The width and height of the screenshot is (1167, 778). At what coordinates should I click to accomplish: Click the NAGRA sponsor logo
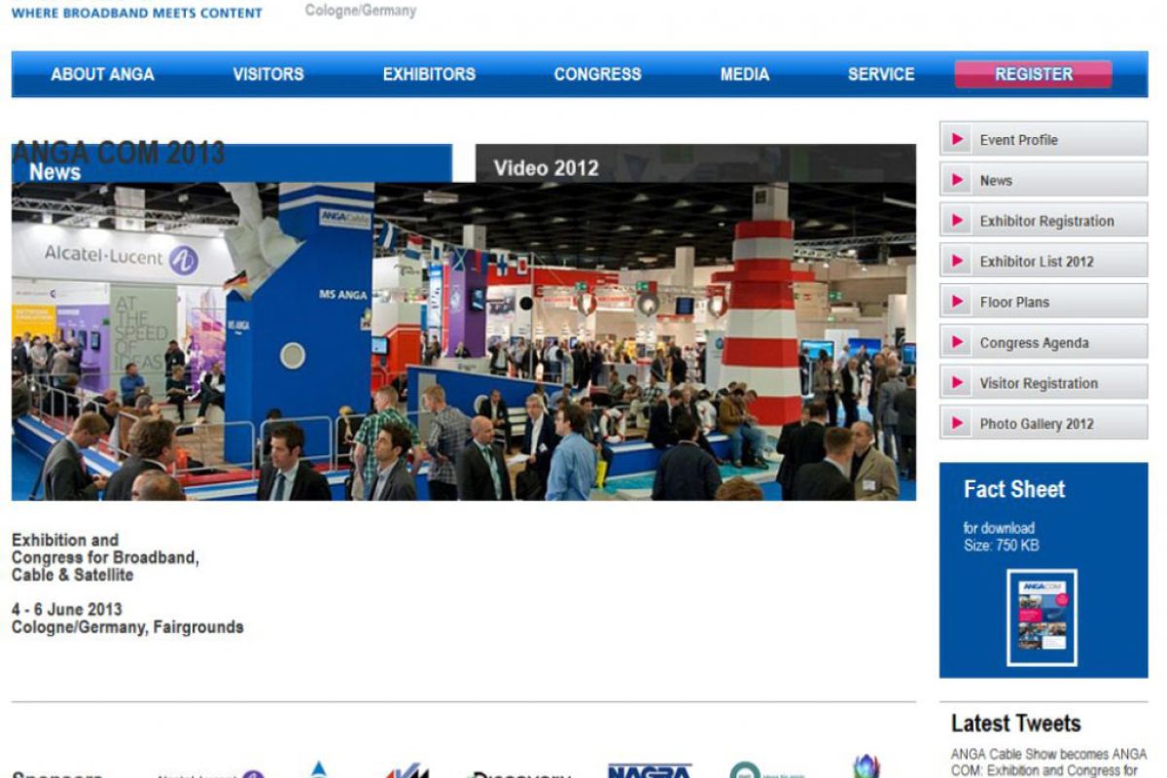[649, 770]
